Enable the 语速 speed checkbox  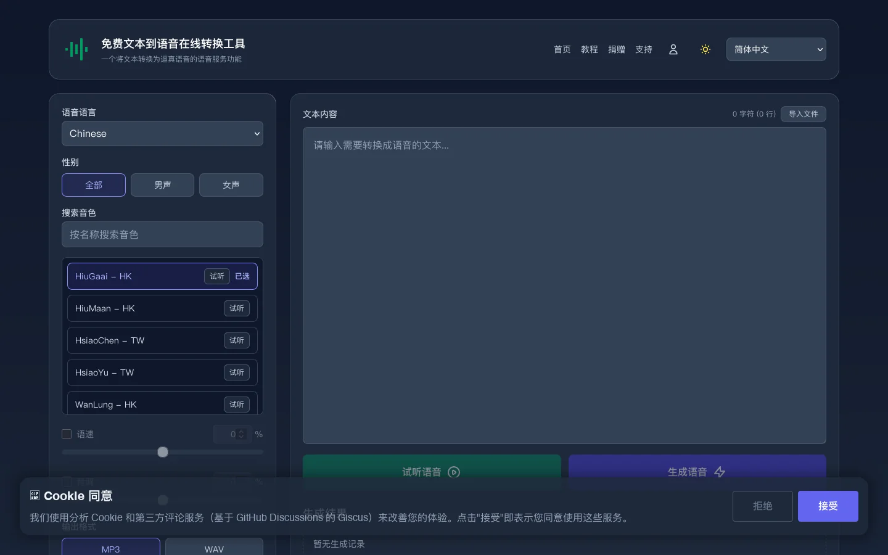tap(67, 434)
